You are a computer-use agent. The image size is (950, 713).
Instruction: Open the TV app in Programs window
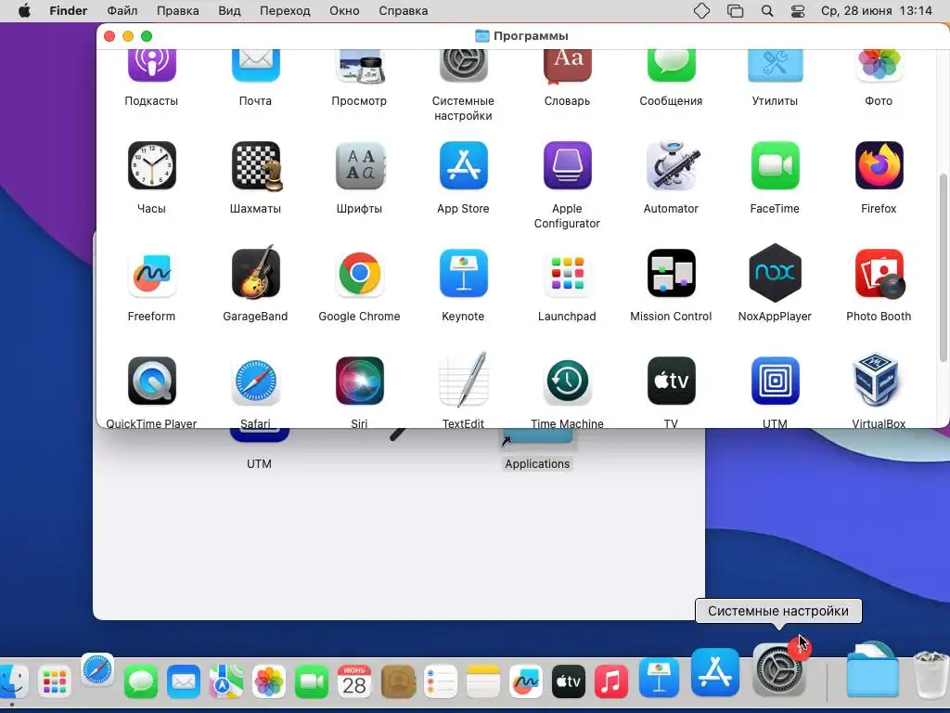[x=671, y=381]
